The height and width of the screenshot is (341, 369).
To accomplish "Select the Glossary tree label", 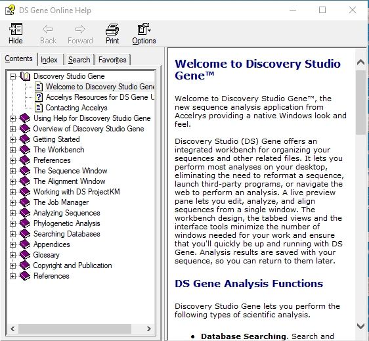I will click(47, 255).
